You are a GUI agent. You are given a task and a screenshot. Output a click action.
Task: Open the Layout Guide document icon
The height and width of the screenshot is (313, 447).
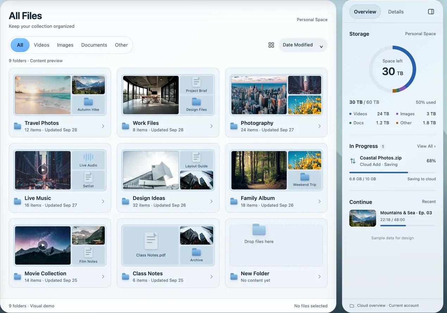(196, 157)
